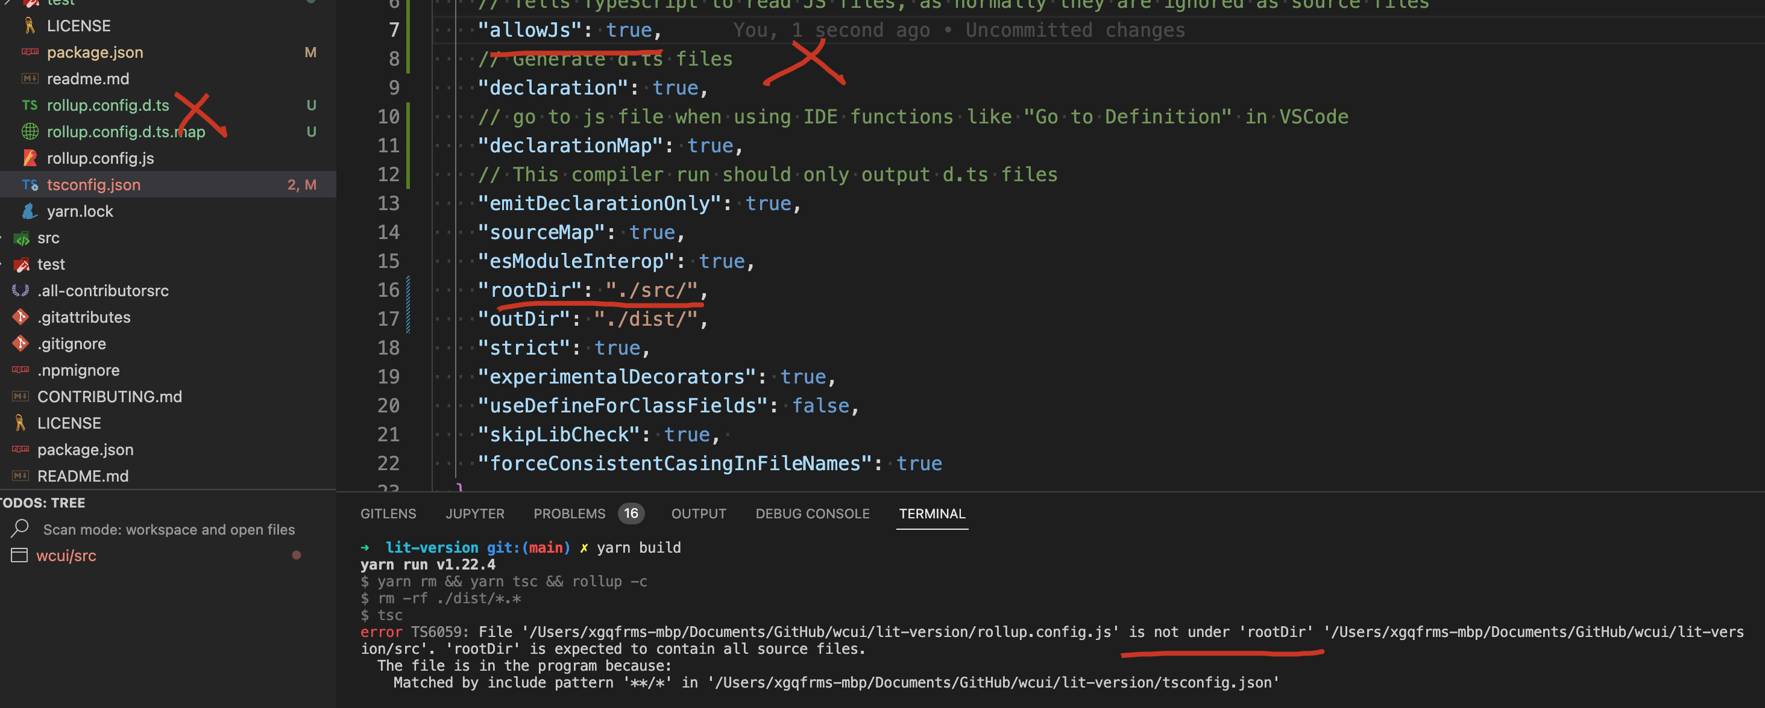Open the .gitattributes file
The height and width of the screenshot is (708, 1765).
click(84, 317)
